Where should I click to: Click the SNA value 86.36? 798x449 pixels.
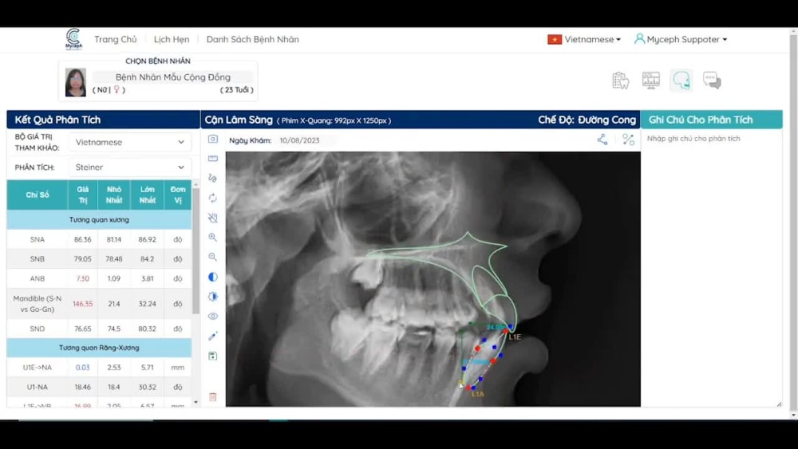point(82,239)
